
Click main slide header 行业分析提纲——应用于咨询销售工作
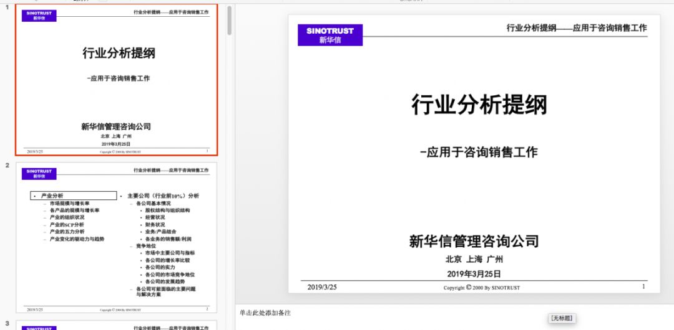click(577, 28)
